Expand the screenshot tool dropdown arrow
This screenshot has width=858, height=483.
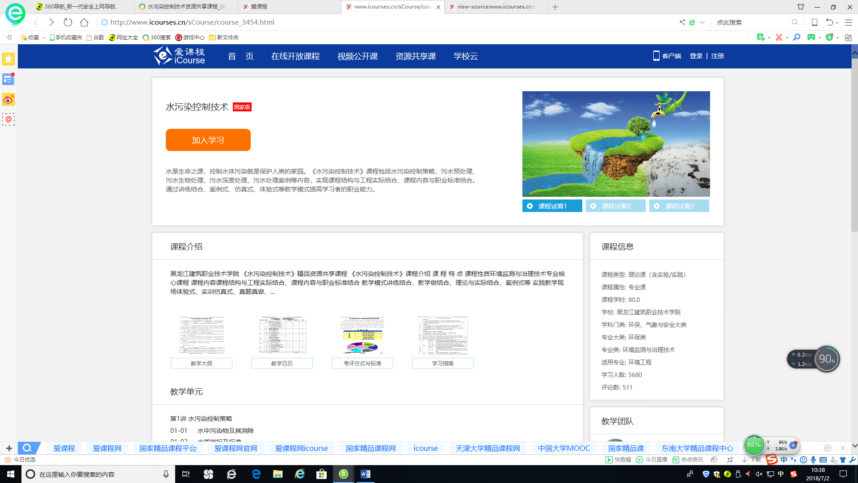pos(786,38)
